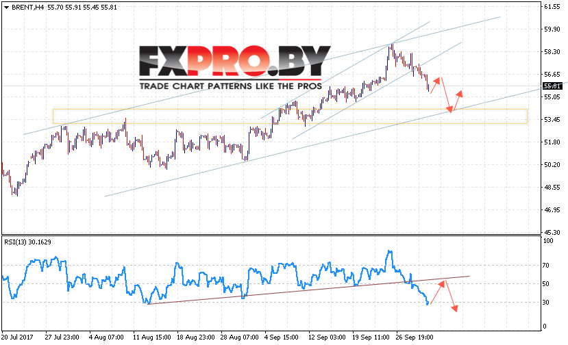This screenshot has height=345, width=568.
Task: Select the 12 Sep 03:00 time label
Action: [x=327, y=337]
